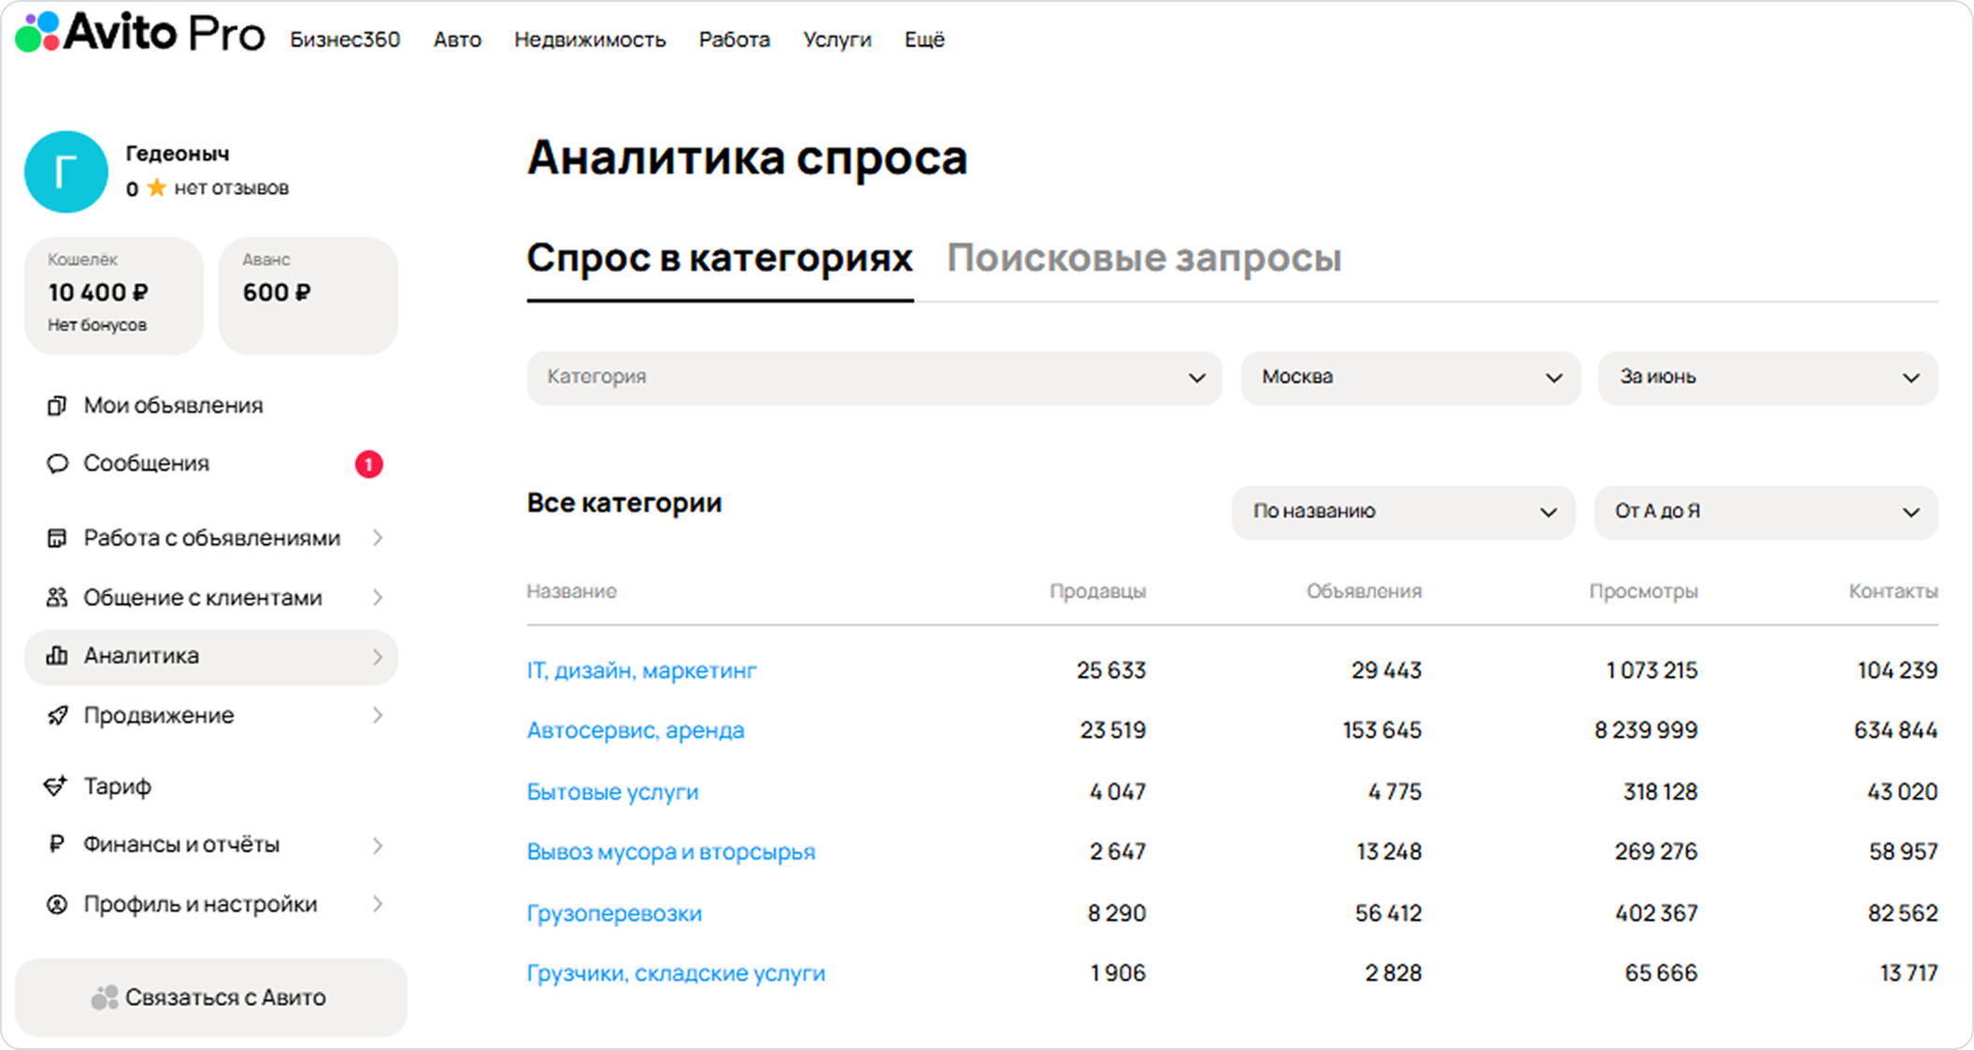Open the Грузоперевозки category link
The height and width of the screenshot is (1050, 1974).
614,913
